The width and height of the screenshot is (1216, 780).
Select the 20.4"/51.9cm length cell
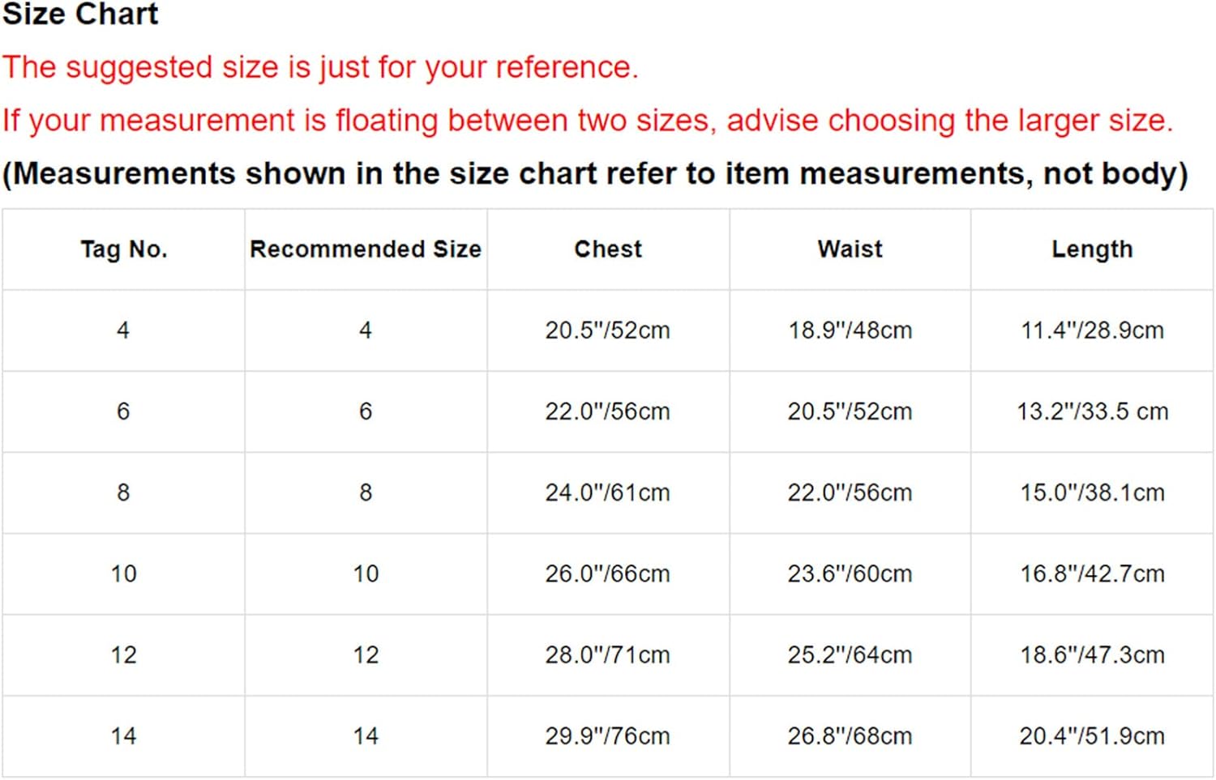point(1092,735)
